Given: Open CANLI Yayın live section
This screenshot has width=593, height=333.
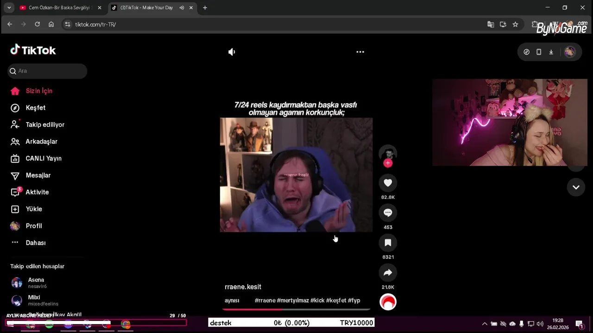Looking at the screenshot, I should [x=36, y=159].
